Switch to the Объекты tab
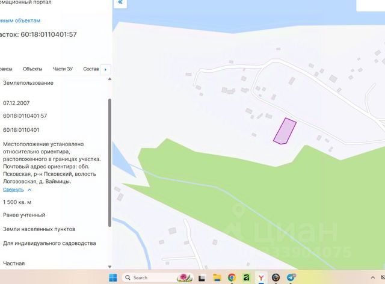Viewport: 385px width, 284px height. [x=32, y=69]
